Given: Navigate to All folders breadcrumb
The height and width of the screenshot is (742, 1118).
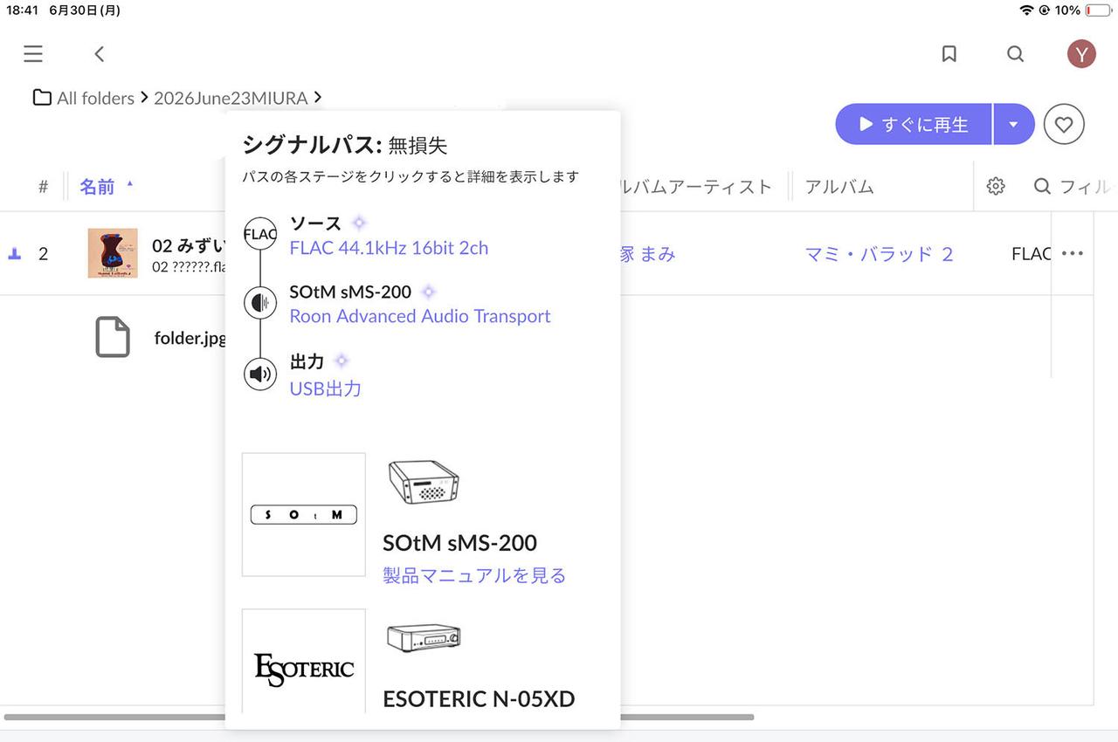Looking at the screenshot, I should (95, 98).
